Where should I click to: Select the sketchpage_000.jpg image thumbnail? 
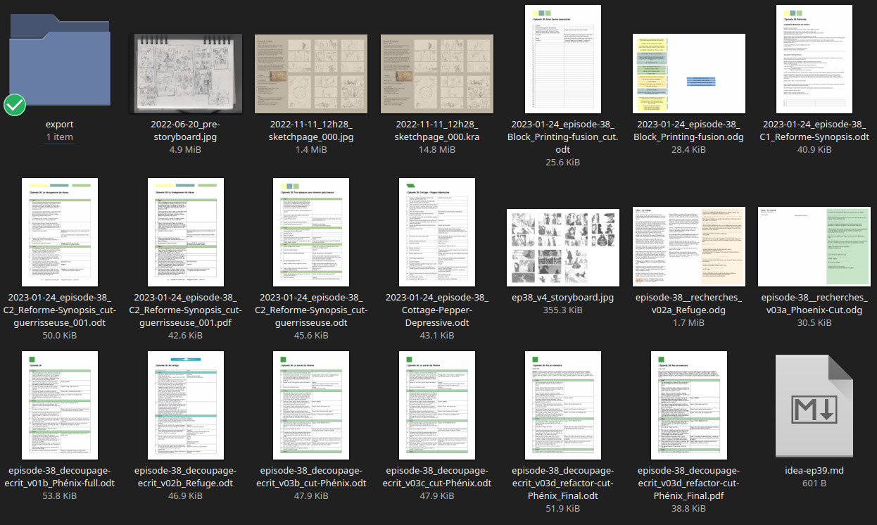tap(311, 73)
